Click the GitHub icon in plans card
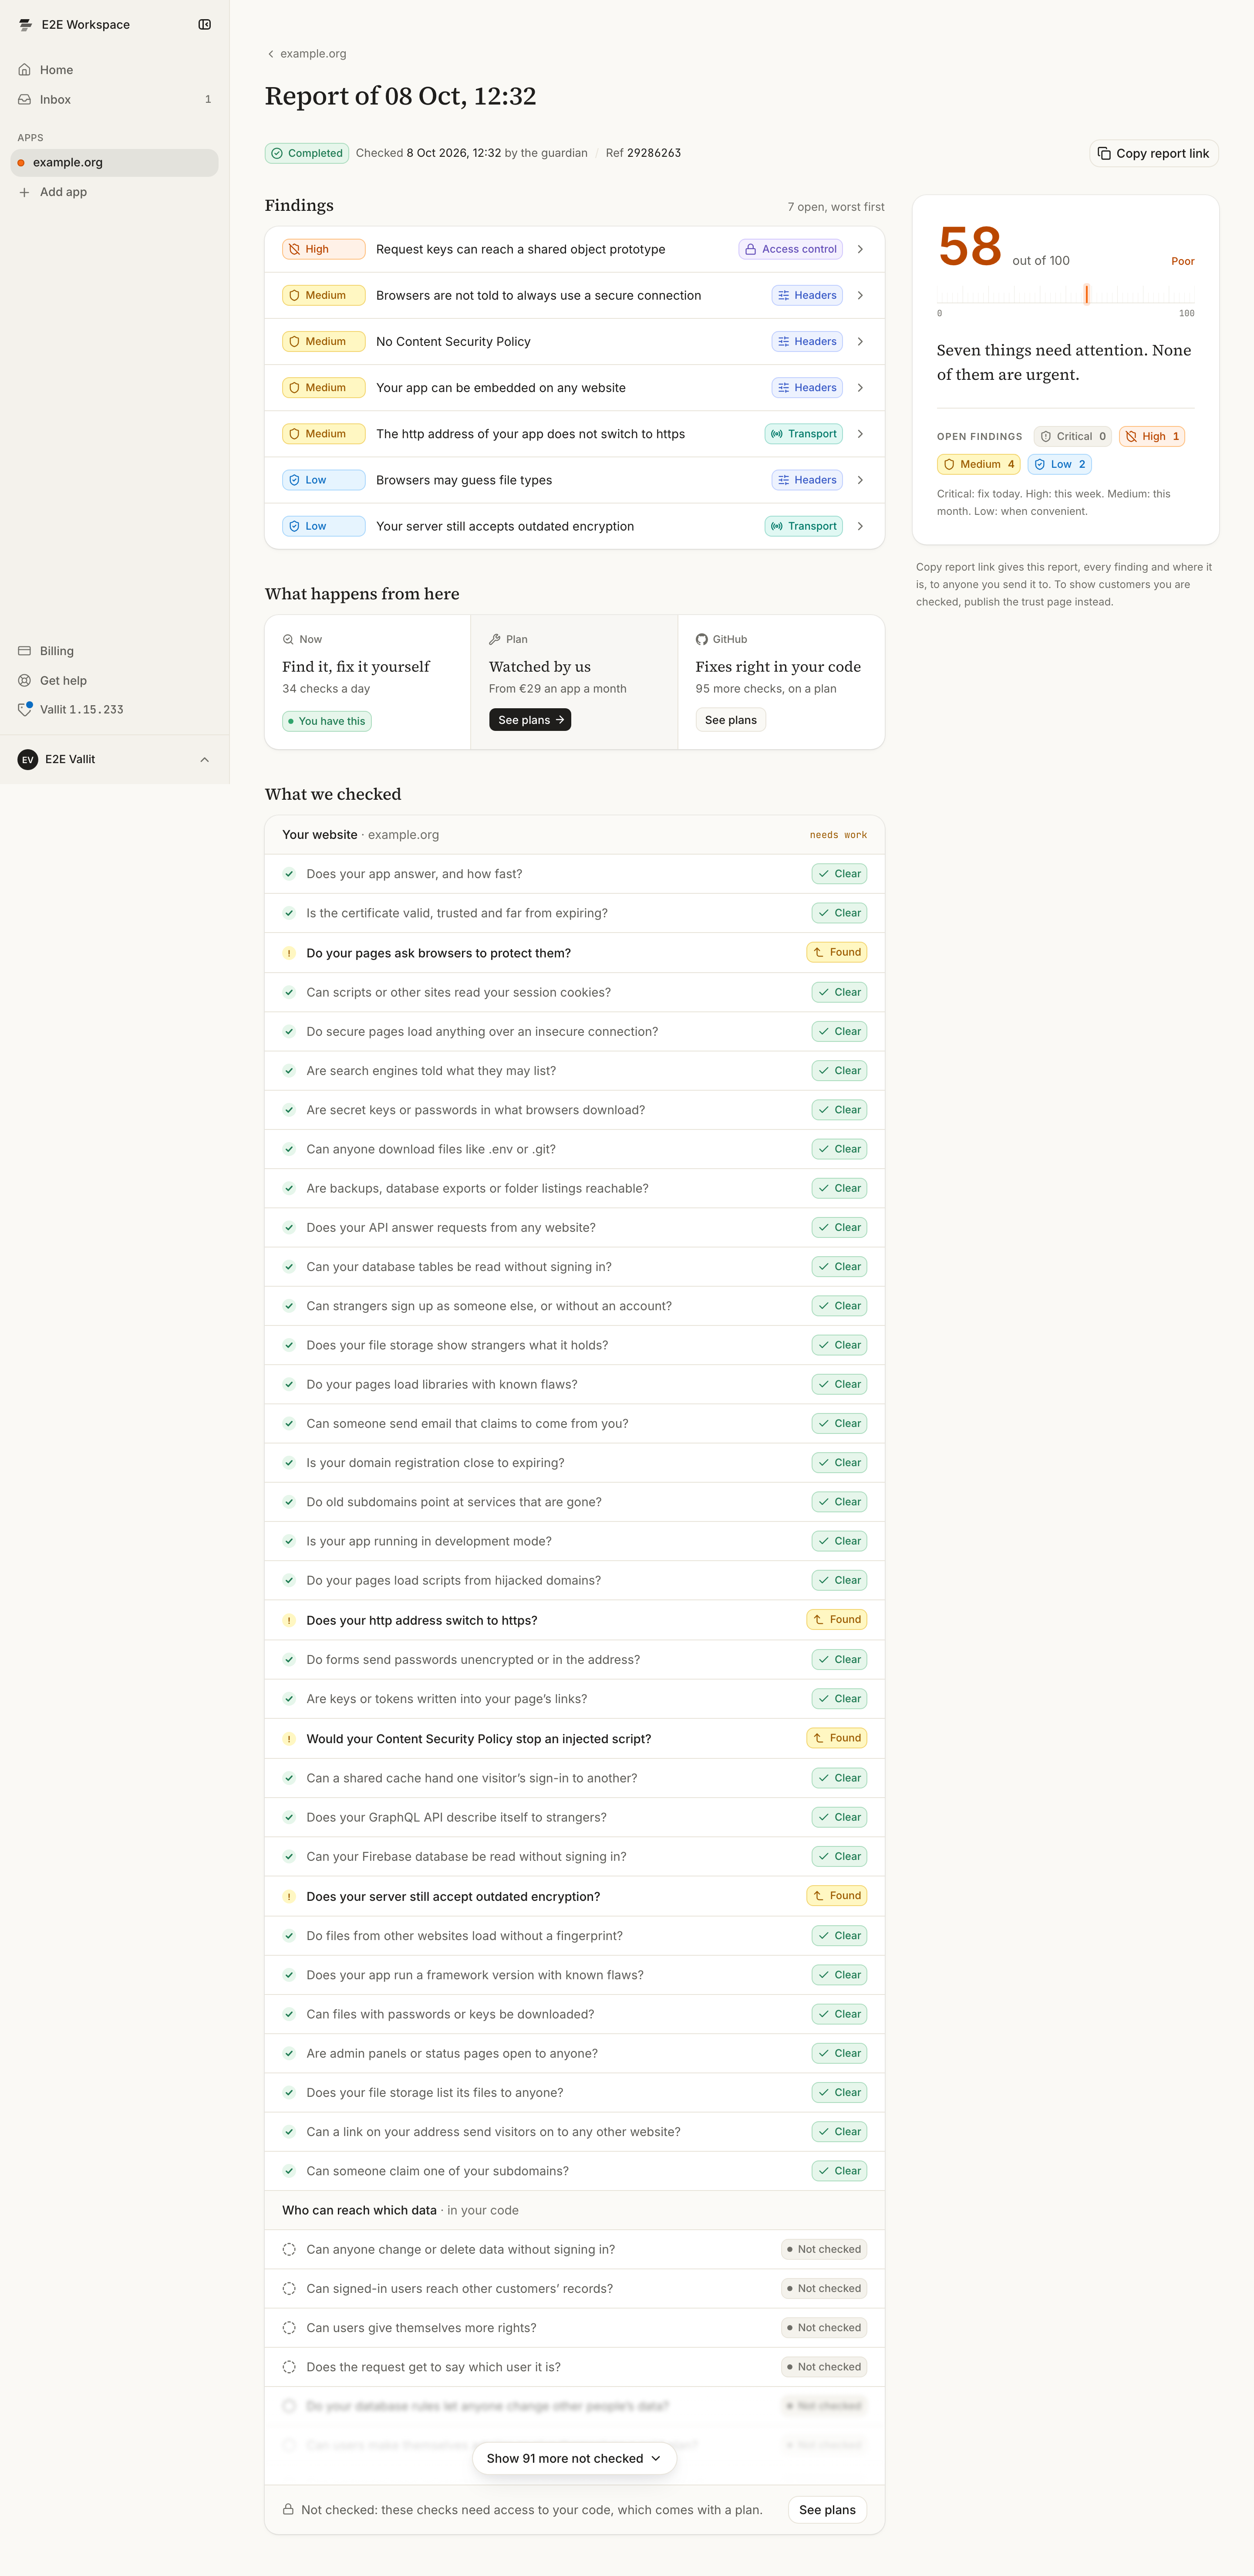Viewport: 1254px width, 2576px height. [x=701, y=640]
